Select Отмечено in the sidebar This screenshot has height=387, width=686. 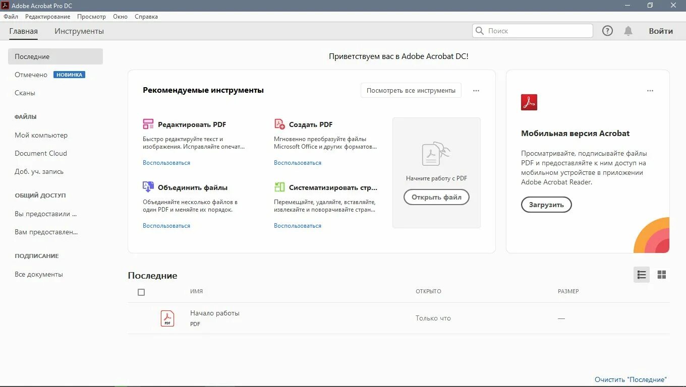[x=31, y=75]
